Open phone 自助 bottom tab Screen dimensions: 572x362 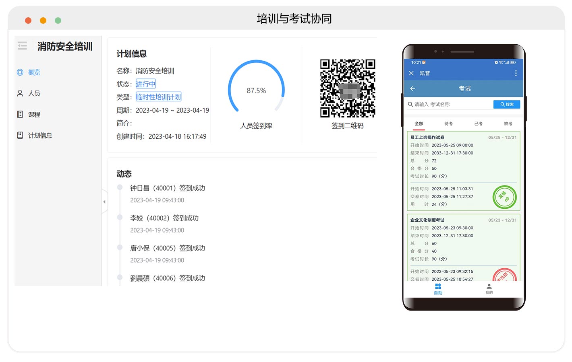click(x=438, y=289)
